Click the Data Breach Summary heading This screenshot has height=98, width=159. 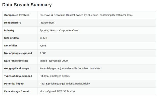[27, 5]
